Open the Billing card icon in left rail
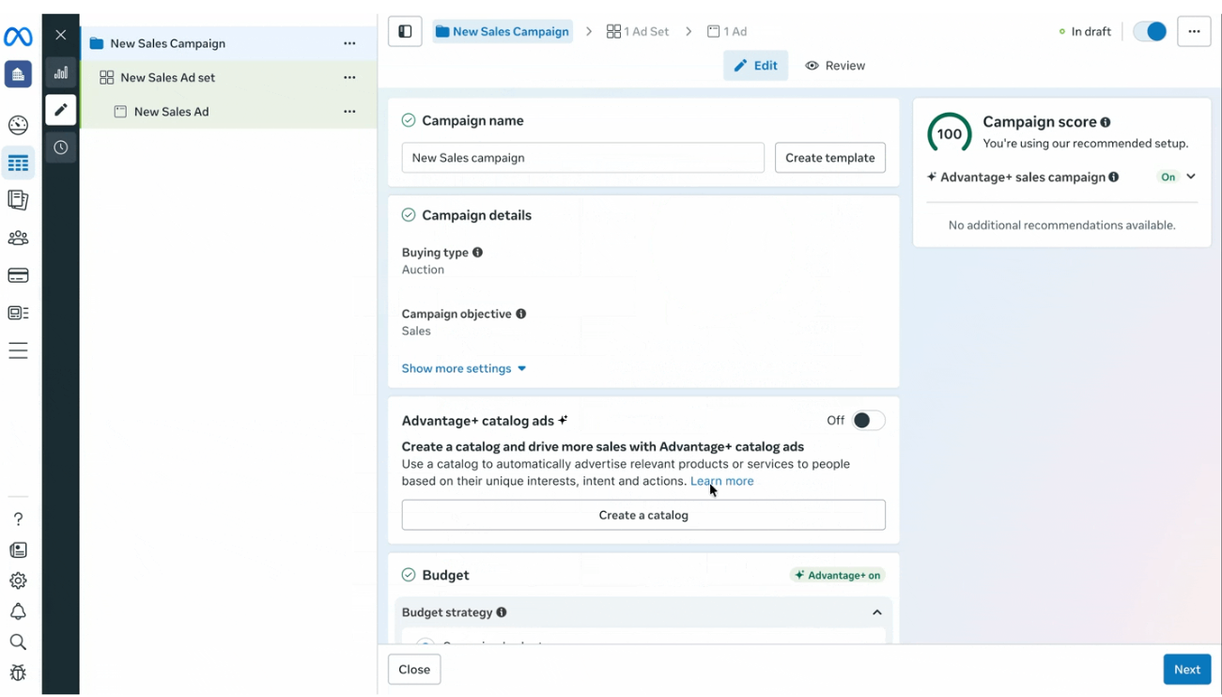 pos(18,275)
